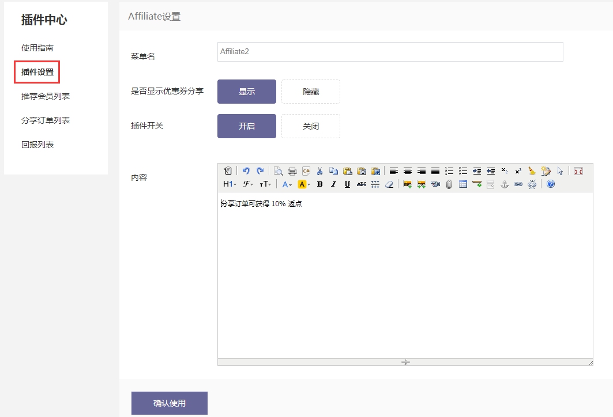The width and height of the screenshot is (613, 417).
Task: Open editor help via question mark icon
Action: (x=550, y=184)
